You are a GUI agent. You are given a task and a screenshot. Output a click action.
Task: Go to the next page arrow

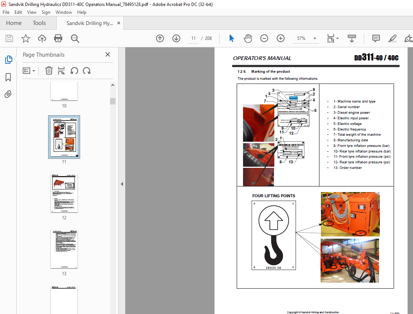[176, 38]
